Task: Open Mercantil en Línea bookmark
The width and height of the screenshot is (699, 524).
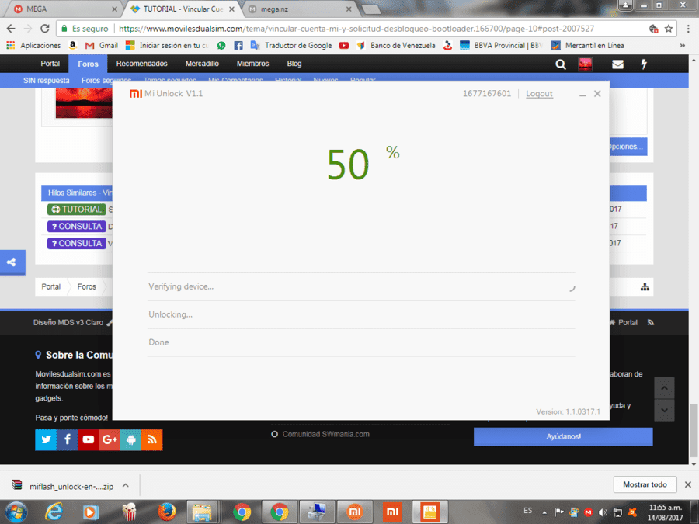Action: coord(588,46)
